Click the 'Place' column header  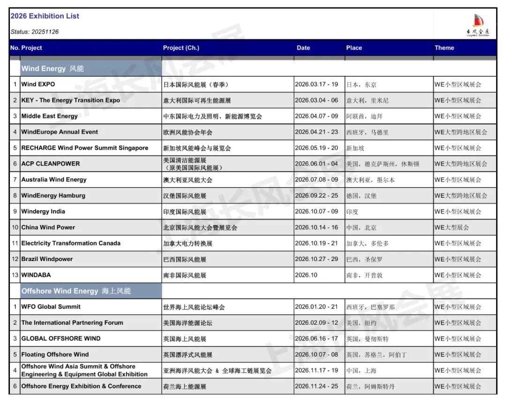[354, 48]
